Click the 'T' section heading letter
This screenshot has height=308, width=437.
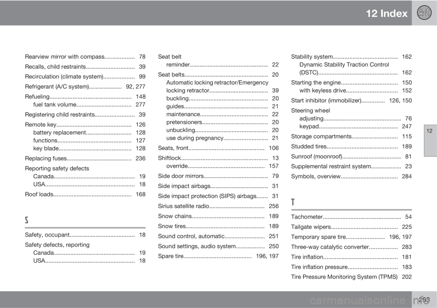(x=293, y=202)
